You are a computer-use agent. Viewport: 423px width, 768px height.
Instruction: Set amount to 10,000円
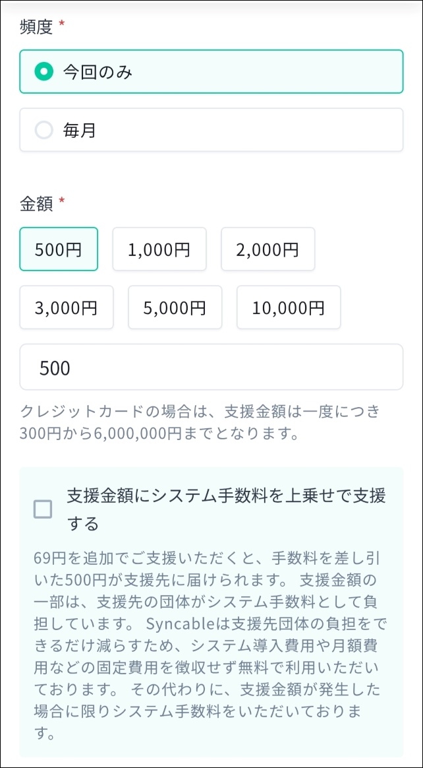[x=289, y=307]
